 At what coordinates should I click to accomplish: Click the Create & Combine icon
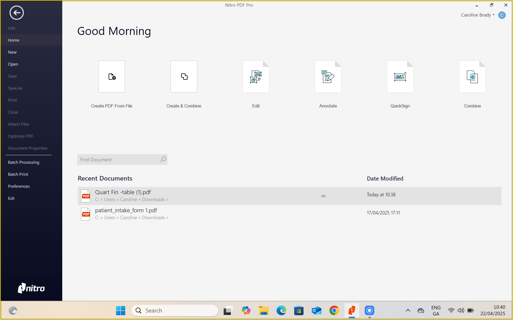point(184,77)
